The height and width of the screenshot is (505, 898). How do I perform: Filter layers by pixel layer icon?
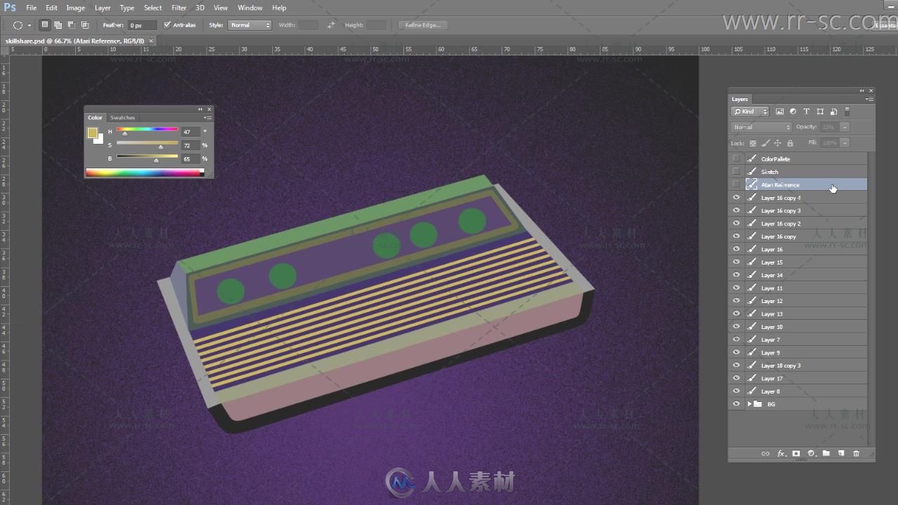(779, 112)
